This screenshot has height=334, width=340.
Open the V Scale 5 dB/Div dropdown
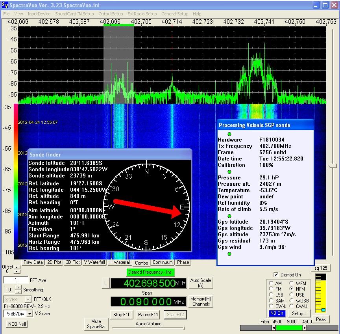coord(29,314)
